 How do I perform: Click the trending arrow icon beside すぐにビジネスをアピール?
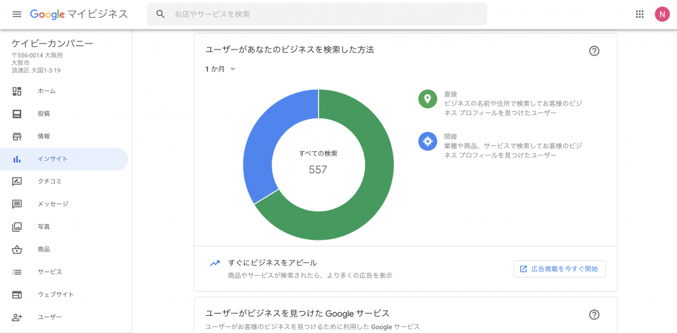pyautogui.click(x=215, y=263)
